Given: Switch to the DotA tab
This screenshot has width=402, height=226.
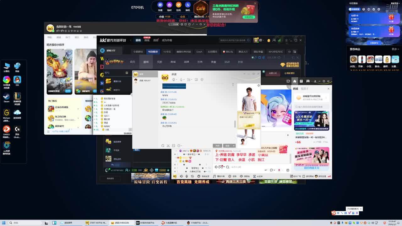Looking at the screenshot, I should [x=199, y=52].
